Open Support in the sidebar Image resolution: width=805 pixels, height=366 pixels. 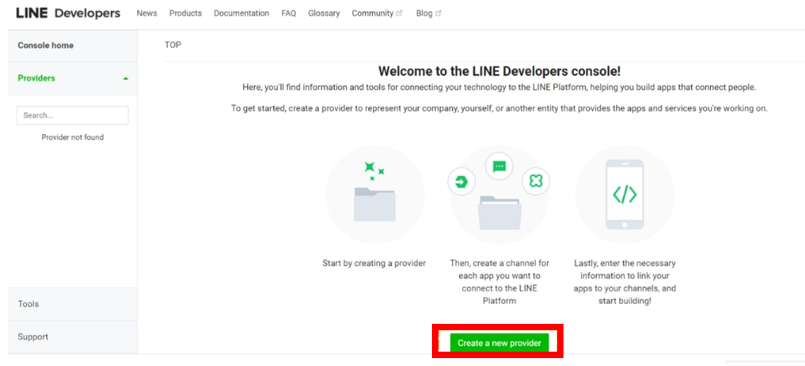coord(73,337)
